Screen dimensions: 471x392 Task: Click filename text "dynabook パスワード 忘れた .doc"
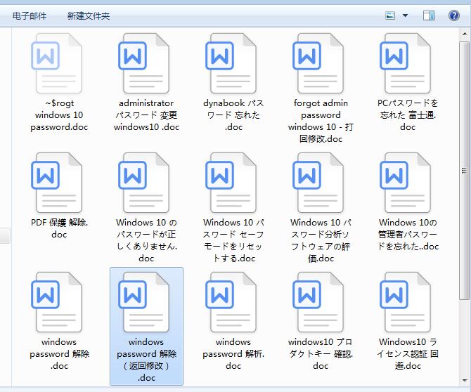coord(233,115)
